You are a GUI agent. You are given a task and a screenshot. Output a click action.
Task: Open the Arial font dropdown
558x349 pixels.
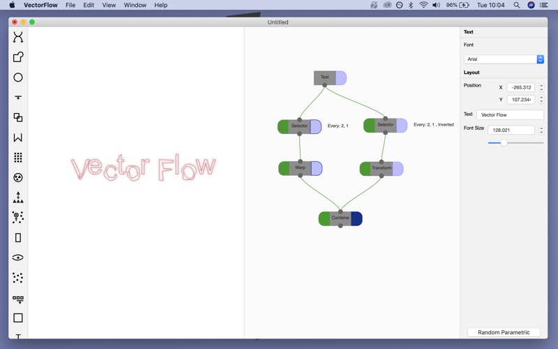point(504,59)
